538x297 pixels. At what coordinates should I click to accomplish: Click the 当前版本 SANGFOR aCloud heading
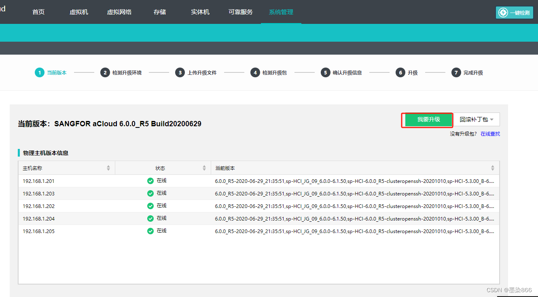click(x=110, y=124)
